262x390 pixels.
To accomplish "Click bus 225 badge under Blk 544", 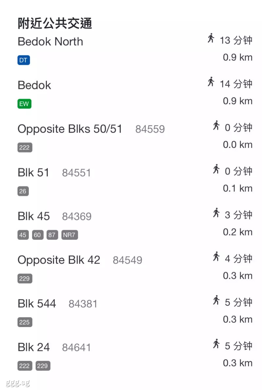I will [25, 322].
